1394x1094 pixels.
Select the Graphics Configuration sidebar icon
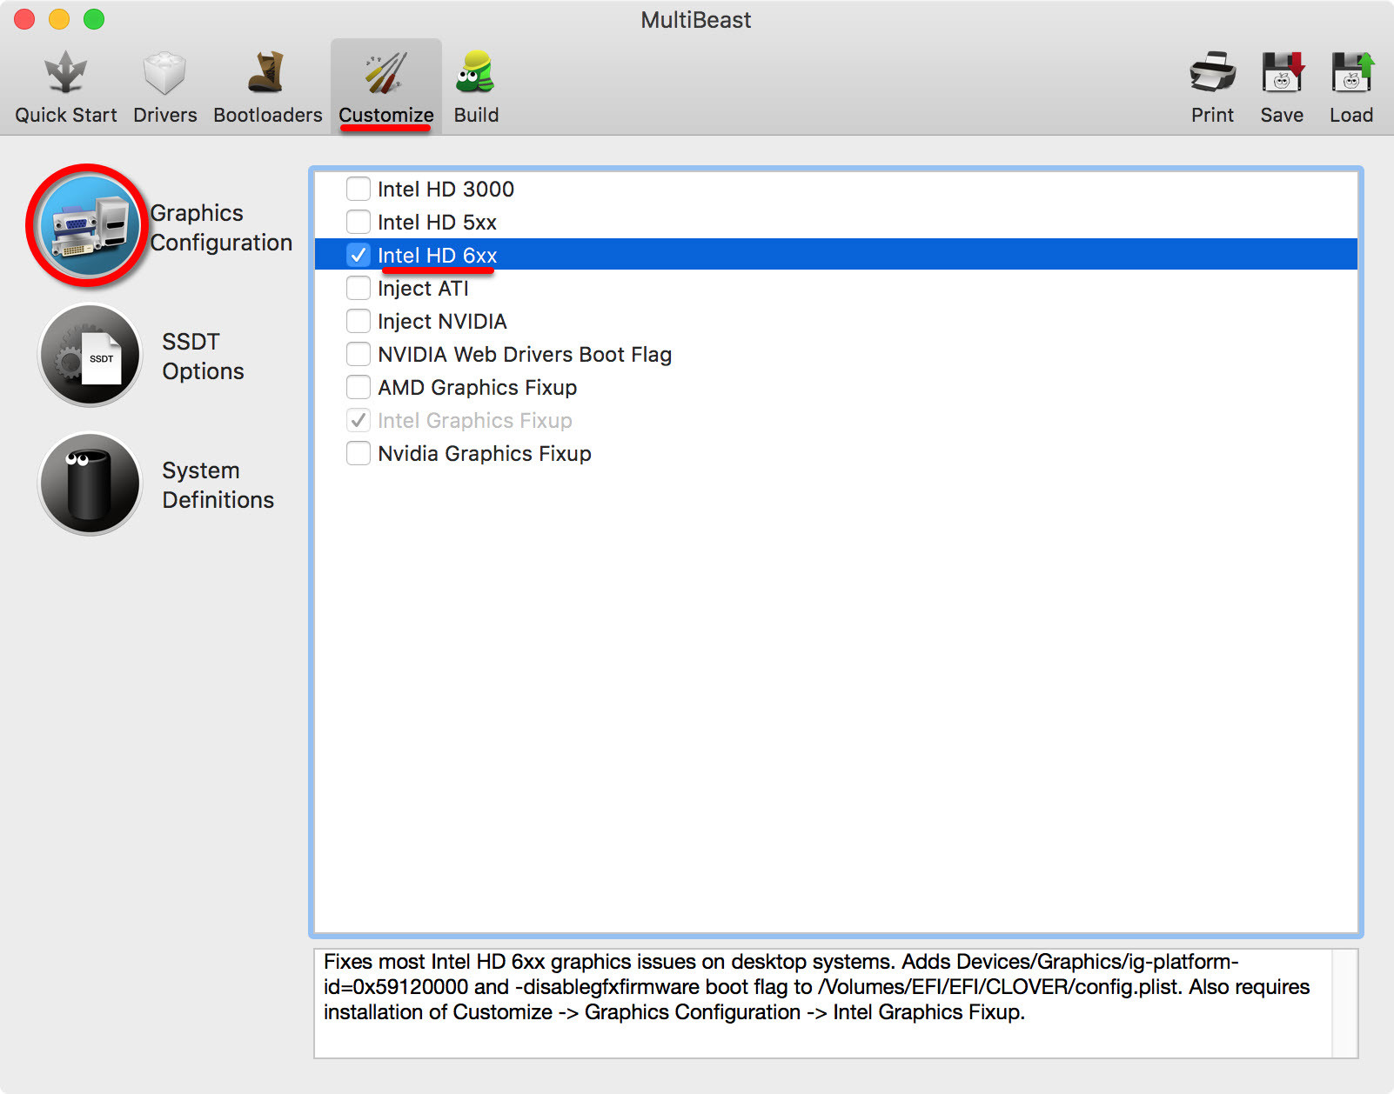pyautogui.click(x=87, y=226)
